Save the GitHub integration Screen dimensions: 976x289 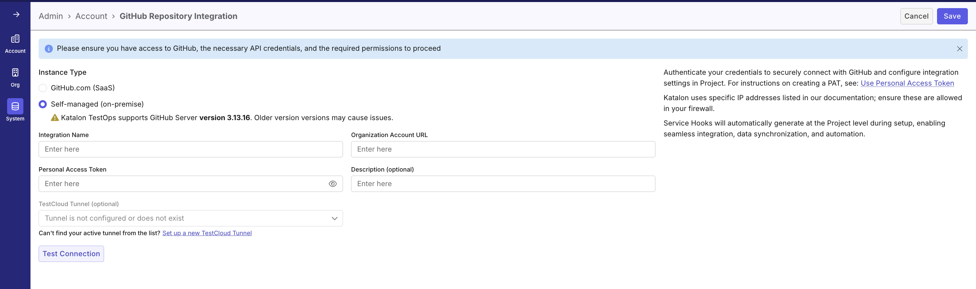952,16
